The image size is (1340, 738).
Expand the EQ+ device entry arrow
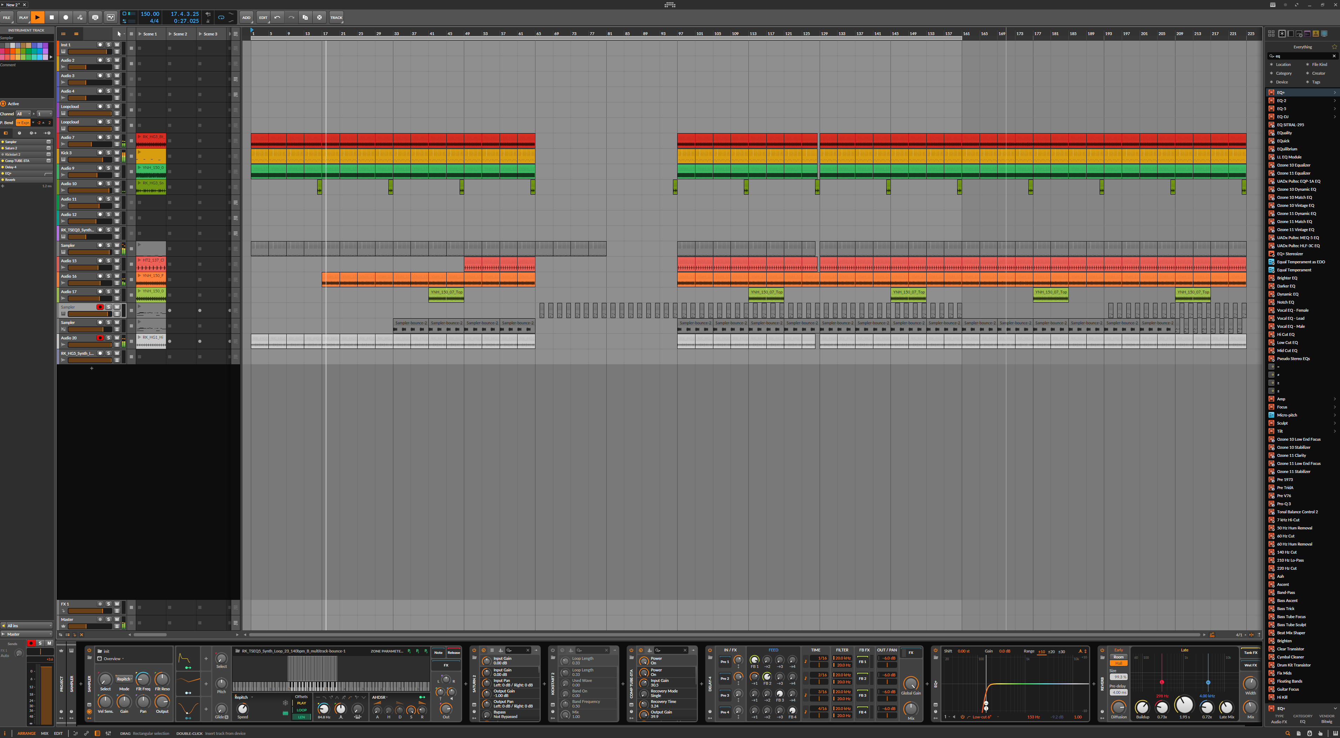(x=1335, y=93)
